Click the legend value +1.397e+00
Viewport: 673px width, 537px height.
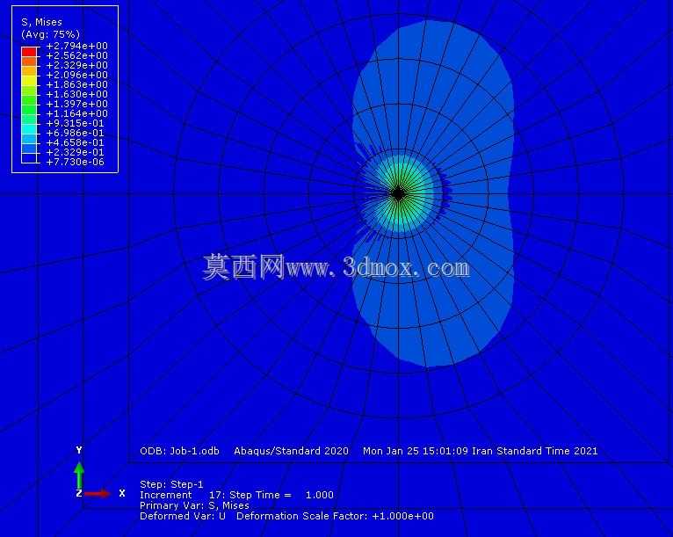tap(76, 104)
